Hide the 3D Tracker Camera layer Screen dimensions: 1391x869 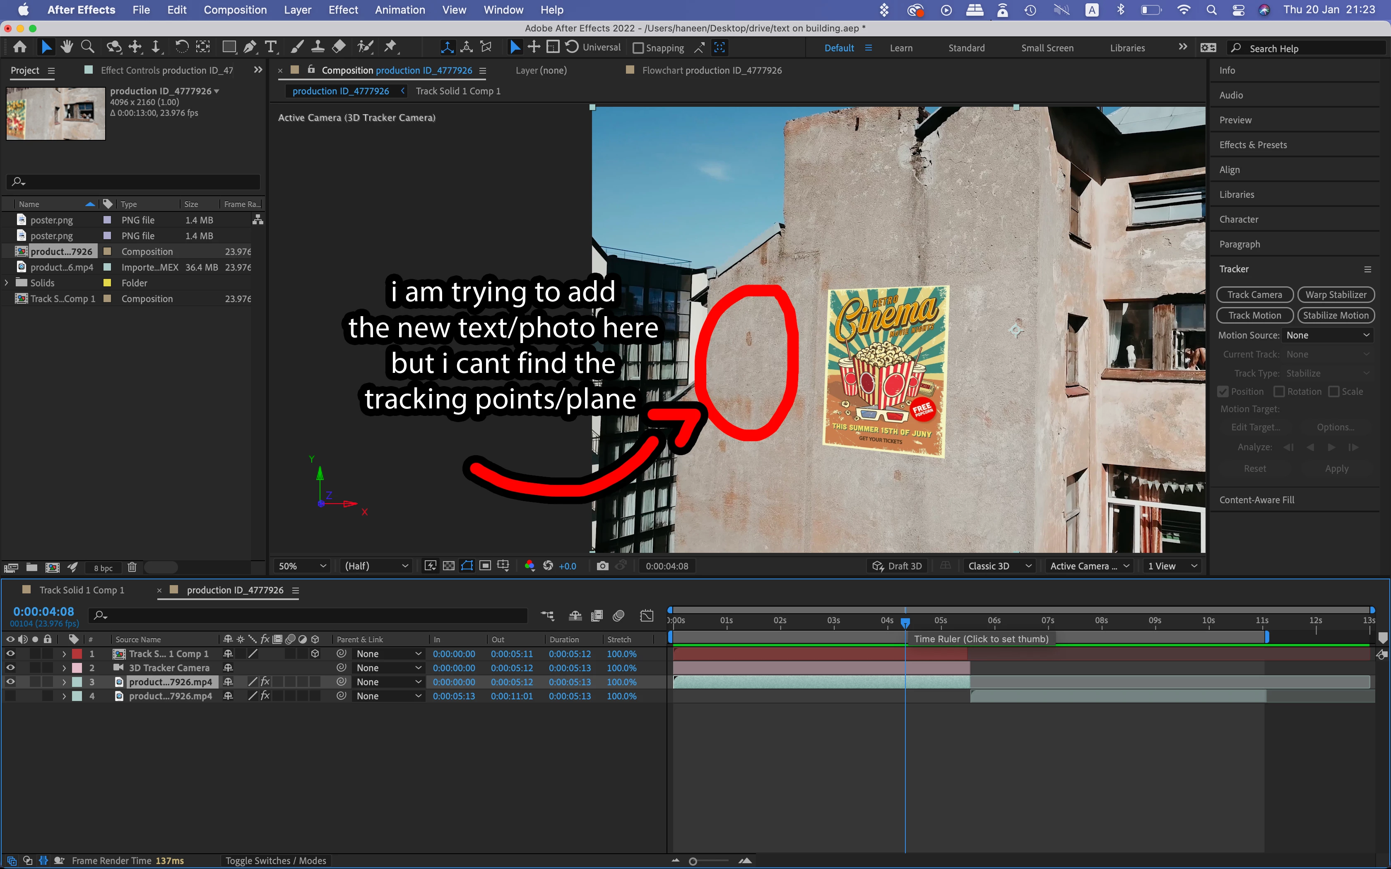pyautogui.click(x=10, y=668)
